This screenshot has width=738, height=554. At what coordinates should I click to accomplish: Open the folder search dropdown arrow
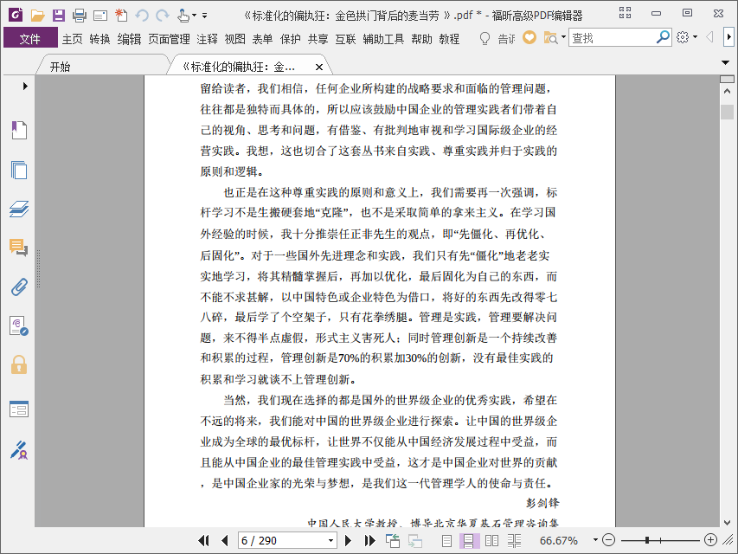point(563,36)
